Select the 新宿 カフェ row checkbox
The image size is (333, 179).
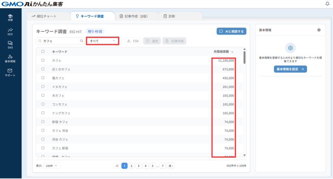[x=43, y=122]
